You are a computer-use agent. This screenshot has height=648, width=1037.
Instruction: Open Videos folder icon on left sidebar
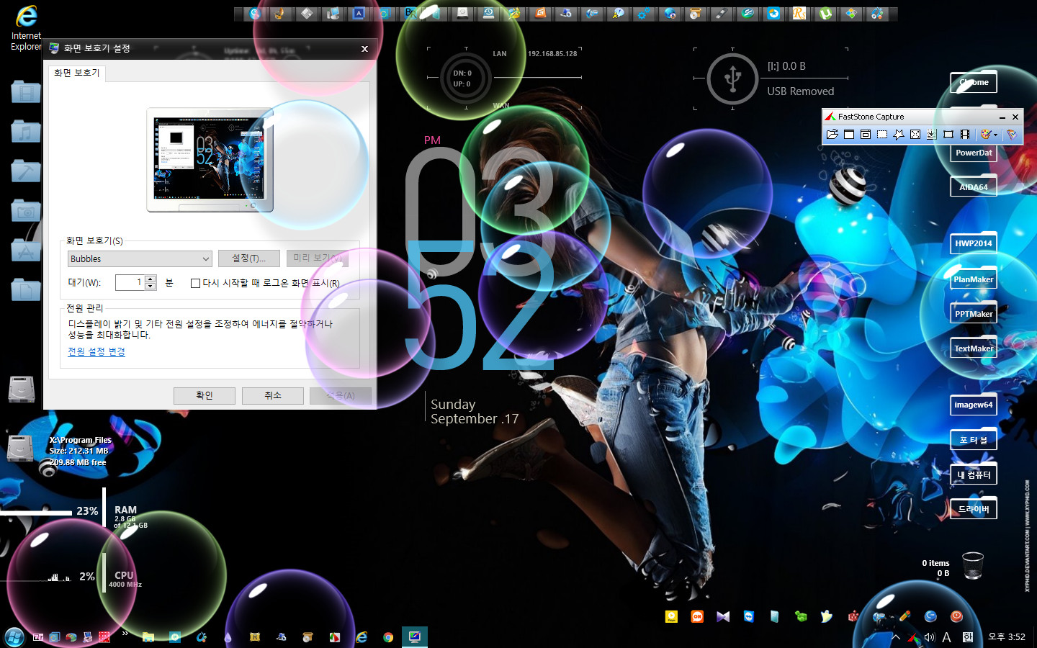click(x=26, y=92)
